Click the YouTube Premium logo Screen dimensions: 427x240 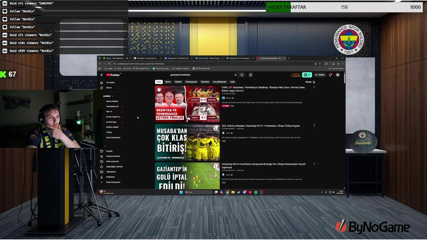point(113,75)
